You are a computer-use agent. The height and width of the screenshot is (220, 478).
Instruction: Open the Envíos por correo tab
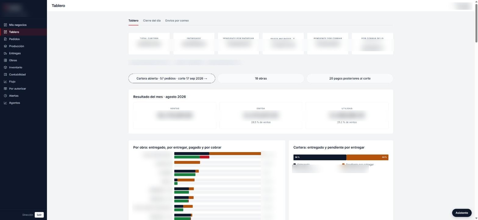pos(177,21)
